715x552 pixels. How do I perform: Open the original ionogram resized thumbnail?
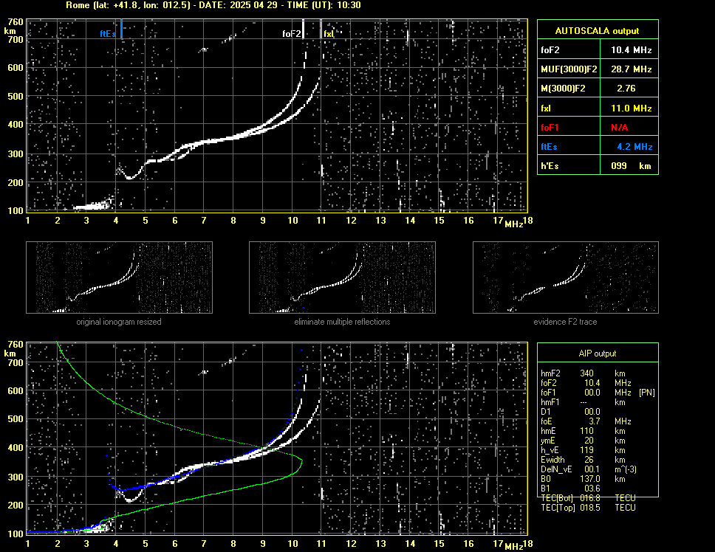pos(119,277)
